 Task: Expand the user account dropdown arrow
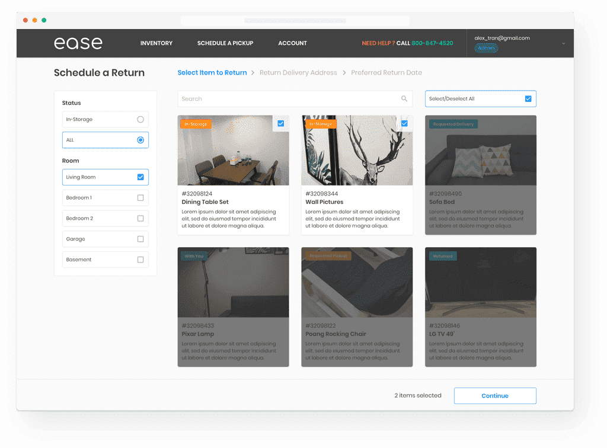pos(563,43)
